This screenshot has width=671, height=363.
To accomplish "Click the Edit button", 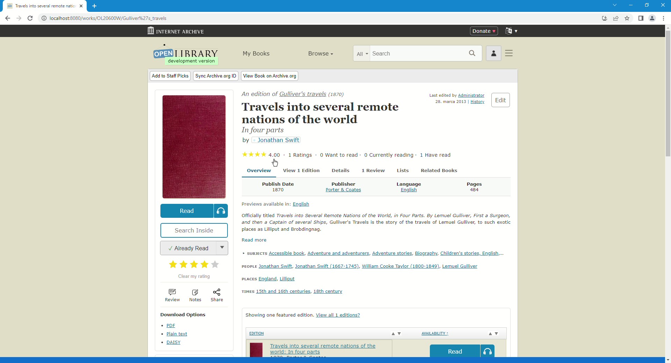I will pos(500,100).
